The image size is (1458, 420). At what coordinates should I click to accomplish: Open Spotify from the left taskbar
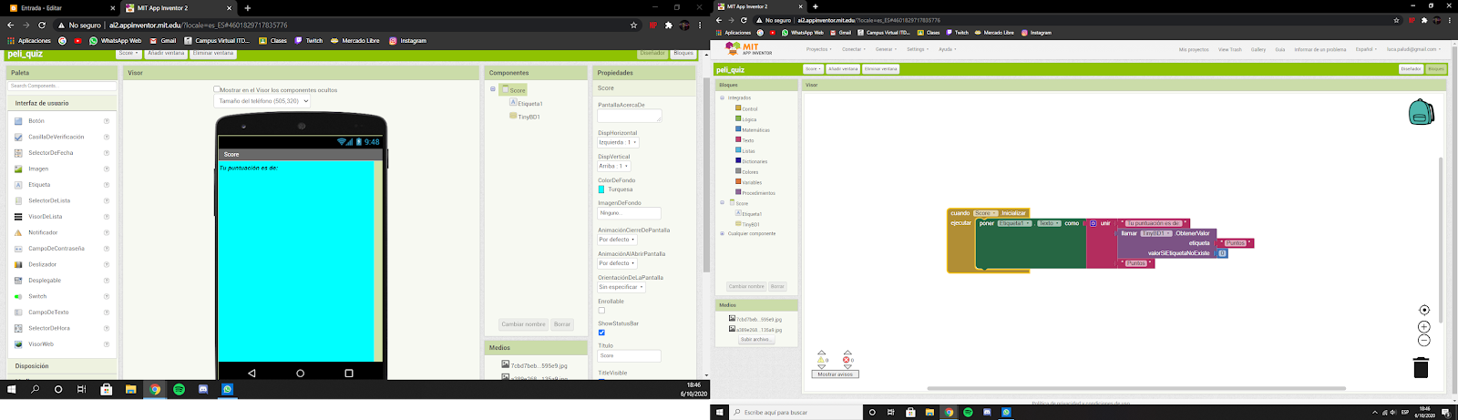(179, 389)
